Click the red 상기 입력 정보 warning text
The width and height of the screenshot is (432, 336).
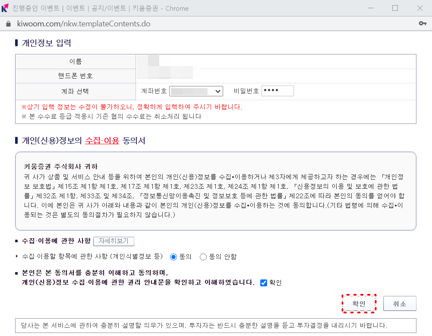[132, 107]
